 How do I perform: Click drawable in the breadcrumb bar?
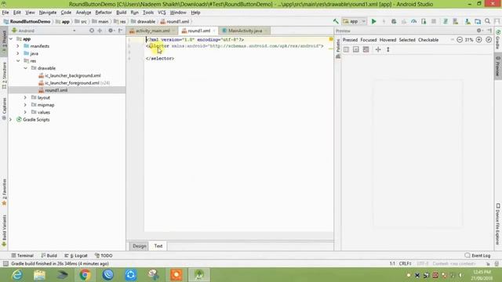click(143, 21)
